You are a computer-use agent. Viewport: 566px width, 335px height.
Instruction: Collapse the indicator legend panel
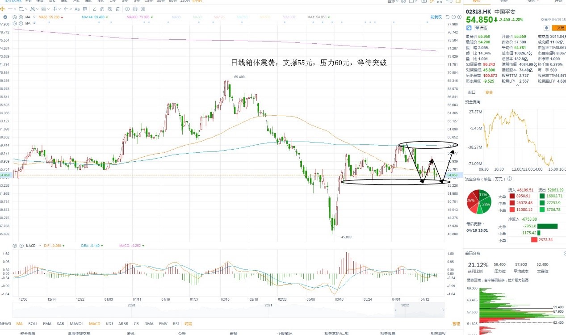click(x=5, y=17)
